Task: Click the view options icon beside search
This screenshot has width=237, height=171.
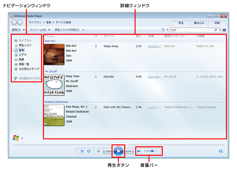Action: point(163,29)
